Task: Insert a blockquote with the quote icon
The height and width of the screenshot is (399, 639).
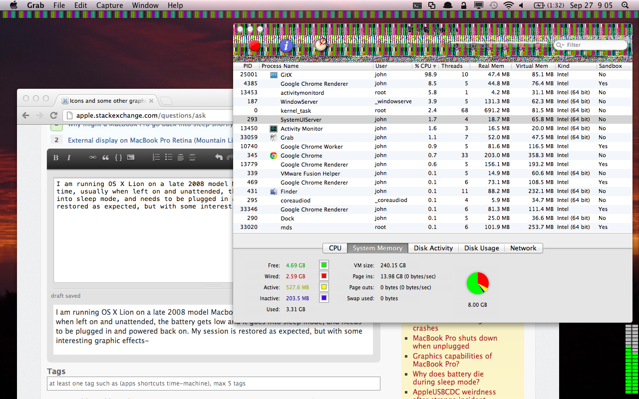Action: point(105,158)
